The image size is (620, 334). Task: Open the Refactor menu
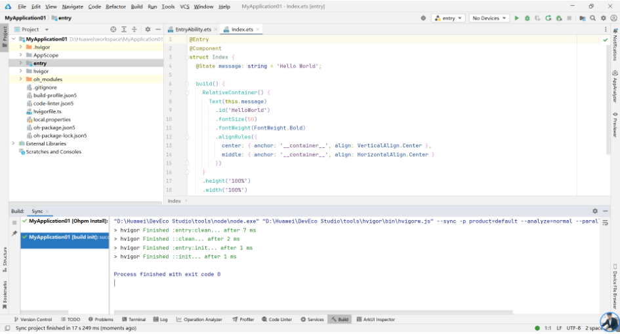point(115,7)
